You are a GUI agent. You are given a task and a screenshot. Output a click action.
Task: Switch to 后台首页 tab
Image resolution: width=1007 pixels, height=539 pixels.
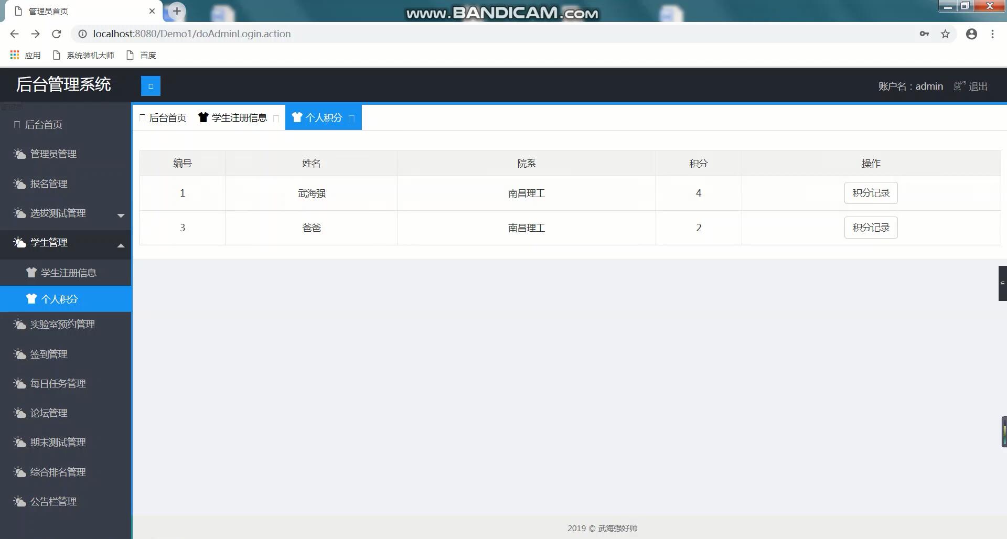tap(163, 117)
